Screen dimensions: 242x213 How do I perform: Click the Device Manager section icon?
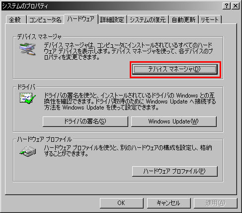27,49
